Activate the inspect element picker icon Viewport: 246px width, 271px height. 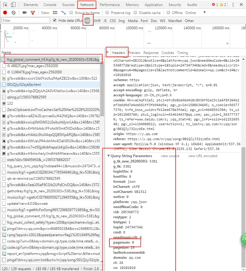tap(5, 5)
